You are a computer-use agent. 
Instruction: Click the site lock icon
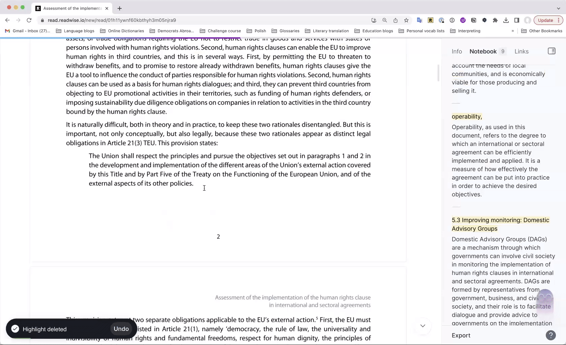point(42,20)
